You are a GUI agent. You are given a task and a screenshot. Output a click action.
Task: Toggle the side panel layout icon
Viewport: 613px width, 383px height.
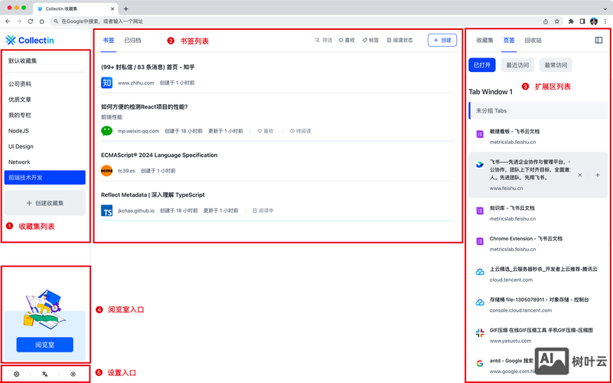598,41
